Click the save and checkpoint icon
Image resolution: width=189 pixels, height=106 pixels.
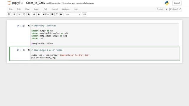(9, 14)
